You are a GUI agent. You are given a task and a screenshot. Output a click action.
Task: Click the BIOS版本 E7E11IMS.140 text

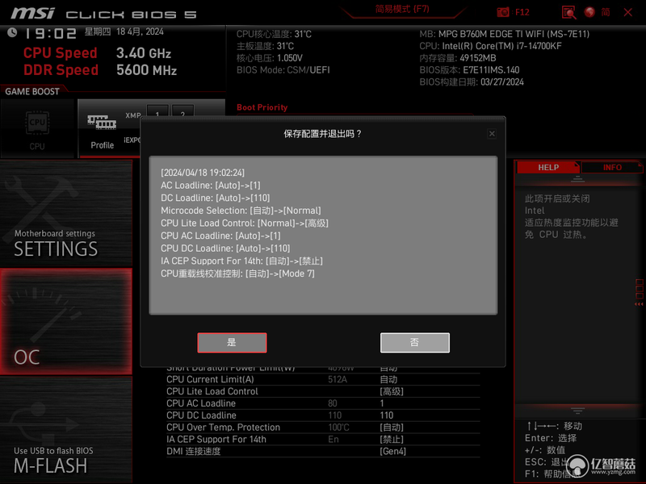pos(469,70)
